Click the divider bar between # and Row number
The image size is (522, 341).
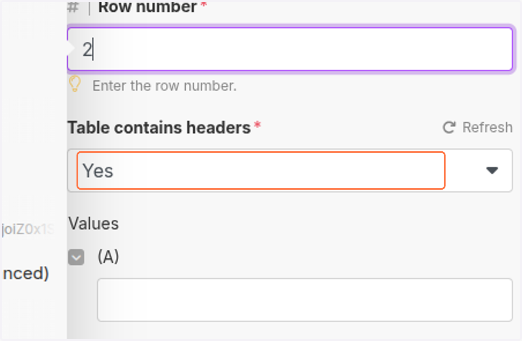click(90, 7)
